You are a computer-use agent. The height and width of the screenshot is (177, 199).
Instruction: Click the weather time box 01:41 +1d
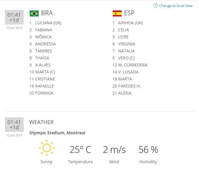tap(14, 125)
